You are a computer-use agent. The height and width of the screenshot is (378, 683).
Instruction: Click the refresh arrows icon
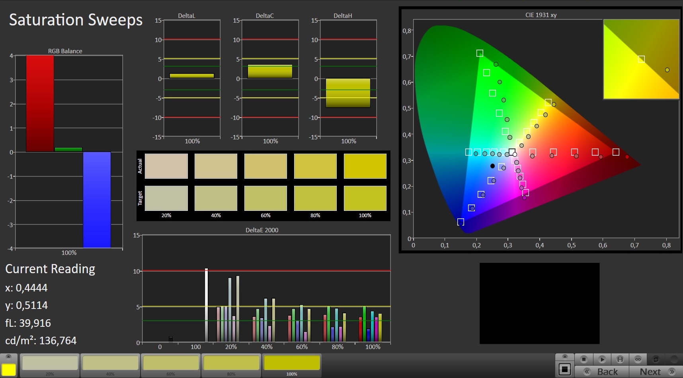click(656, 359)
